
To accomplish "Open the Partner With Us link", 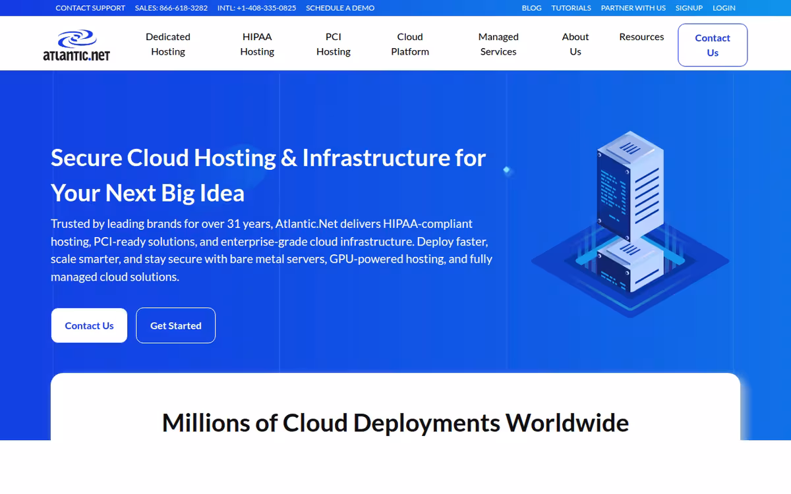I will [633, 8].
